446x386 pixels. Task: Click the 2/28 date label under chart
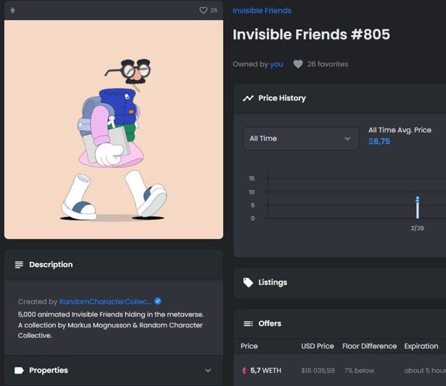417,228
